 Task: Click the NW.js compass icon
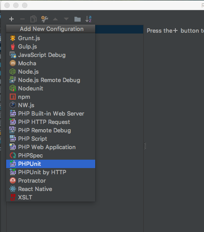(x=13, y=105)
